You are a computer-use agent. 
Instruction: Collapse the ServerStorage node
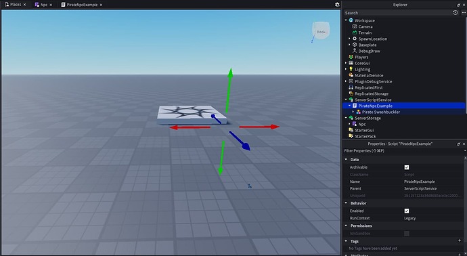(x=346, y=118)
